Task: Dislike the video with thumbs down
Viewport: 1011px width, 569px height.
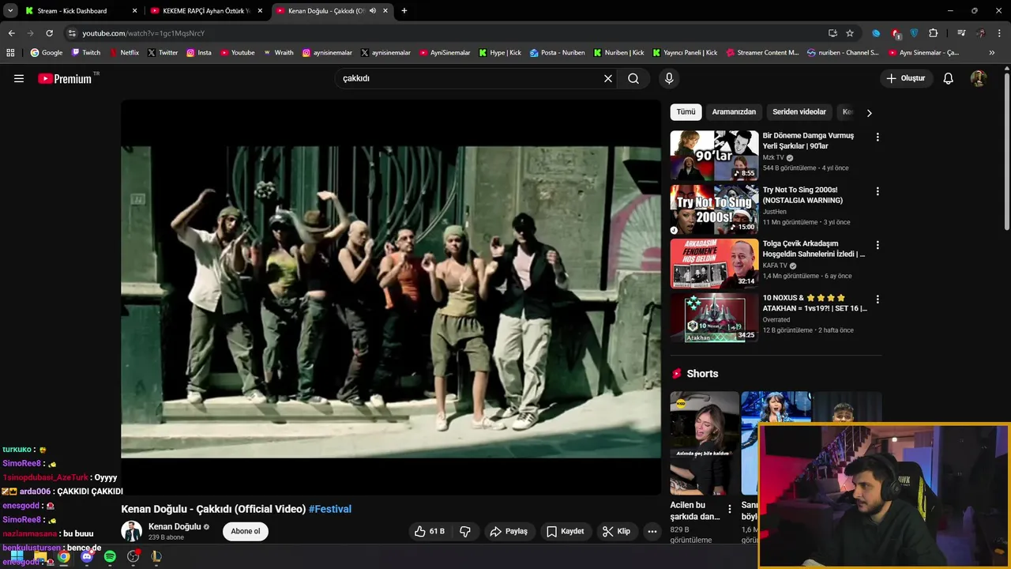Action: point(465,531)
